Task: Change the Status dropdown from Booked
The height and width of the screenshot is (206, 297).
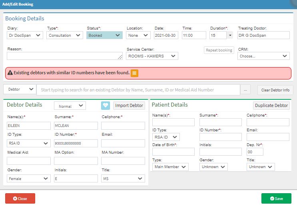Action: [104, 35]
